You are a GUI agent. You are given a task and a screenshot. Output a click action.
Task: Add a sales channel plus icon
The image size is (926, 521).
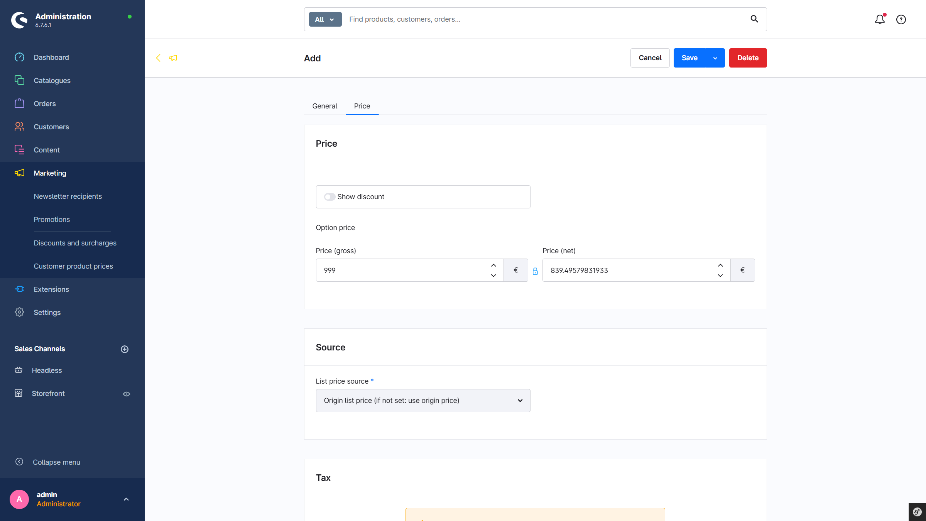[x=125, y=349]
